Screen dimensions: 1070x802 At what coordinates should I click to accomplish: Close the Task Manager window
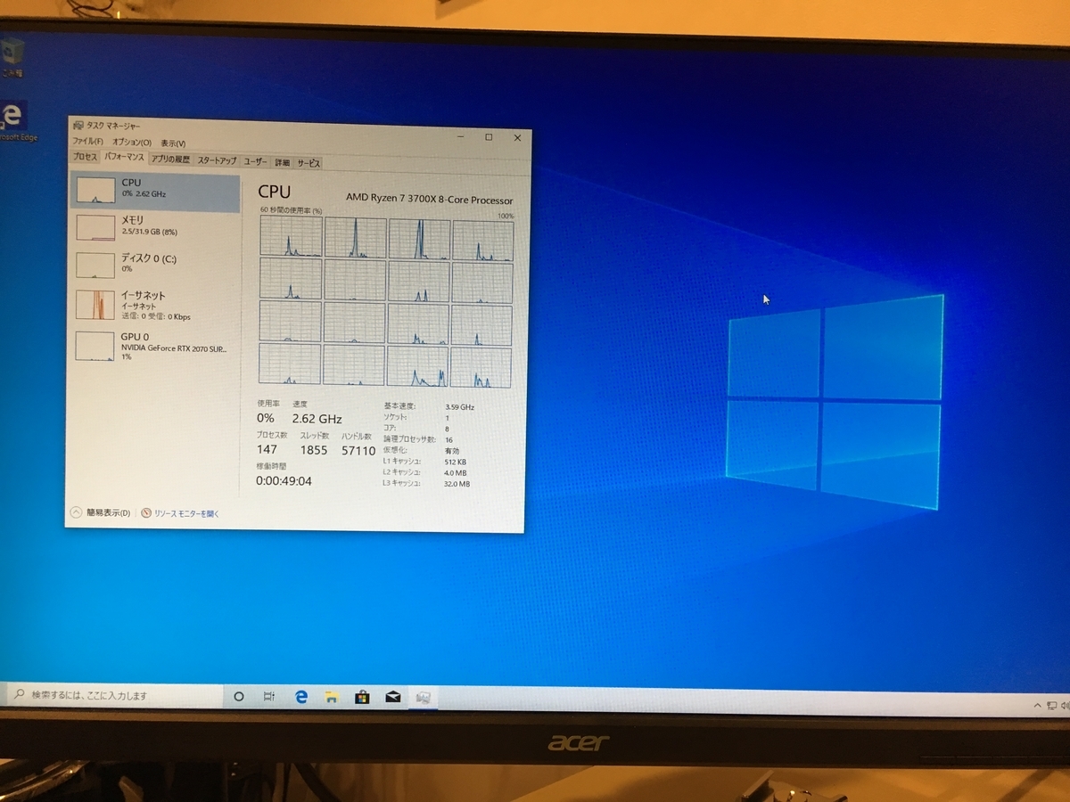pyautogui.click(x=517, y=137)
